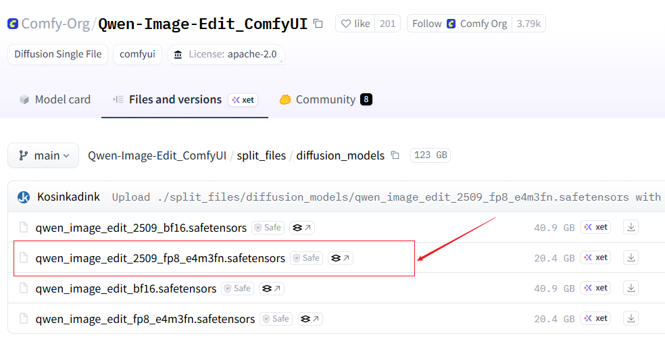Click the Comfy-Org organization avatar icon
This screenshot has height=352, width=665.
coord(13,24)
